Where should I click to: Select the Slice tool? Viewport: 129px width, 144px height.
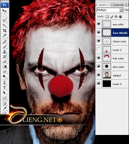(4, 35)
